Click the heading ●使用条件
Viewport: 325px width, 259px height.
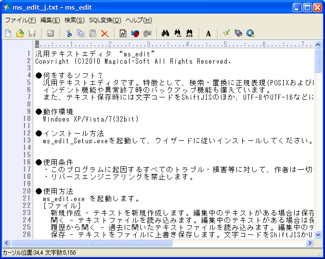click(54, 162)
